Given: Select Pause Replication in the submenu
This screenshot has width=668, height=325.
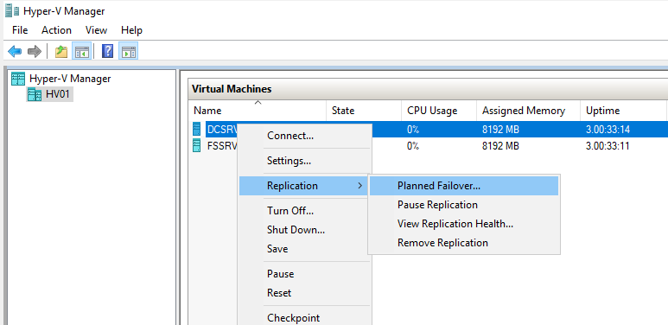Looking at the screenshot, I should tap(464, 205).
